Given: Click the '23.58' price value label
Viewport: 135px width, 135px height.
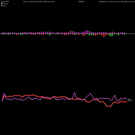Looking at the screenshot, I should click(x=130, y=101).
